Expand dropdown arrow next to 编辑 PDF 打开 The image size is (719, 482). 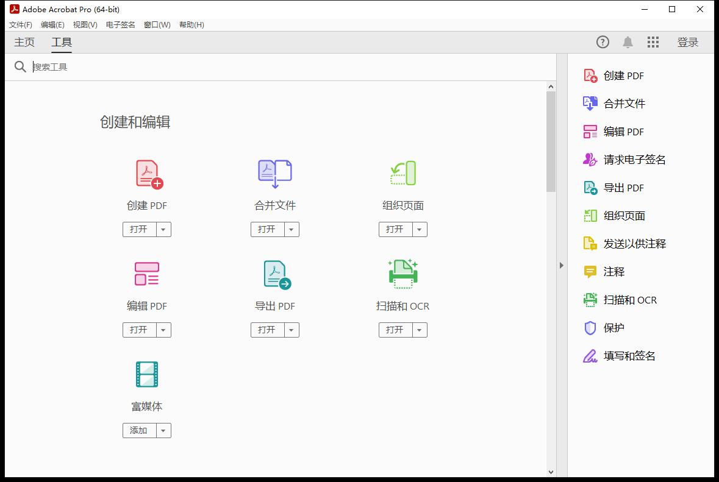pyautogui.click(x=163, y=330)
